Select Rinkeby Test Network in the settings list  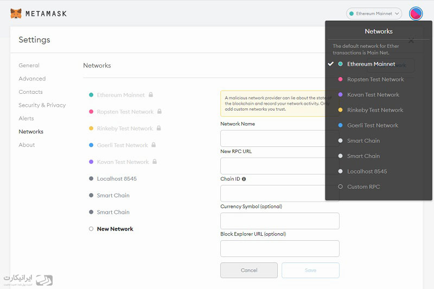pyautogui.click(x=125, y=129)
